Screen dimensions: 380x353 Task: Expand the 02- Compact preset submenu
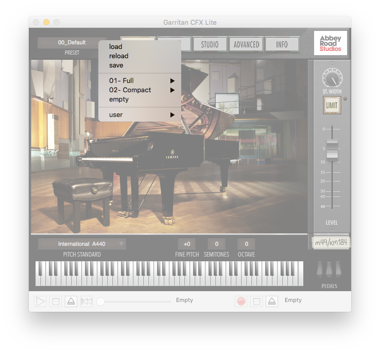[140, 90]
